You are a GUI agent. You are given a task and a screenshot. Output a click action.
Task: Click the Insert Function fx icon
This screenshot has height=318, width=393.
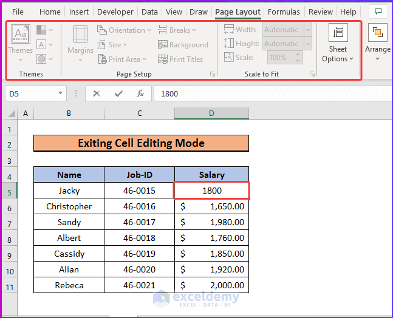coord(140,93)
